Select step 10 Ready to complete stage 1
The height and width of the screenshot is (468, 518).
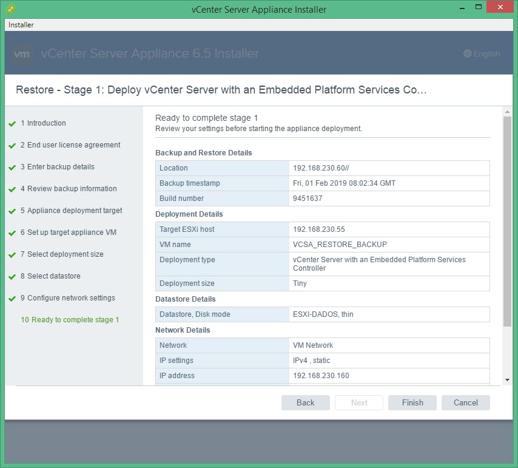(x=70, y=320)
